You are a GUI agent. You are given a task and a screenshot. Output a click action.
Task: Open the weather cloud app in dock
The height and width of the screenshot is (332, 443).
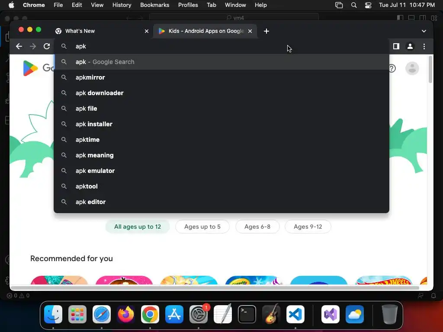click(355, 314)
